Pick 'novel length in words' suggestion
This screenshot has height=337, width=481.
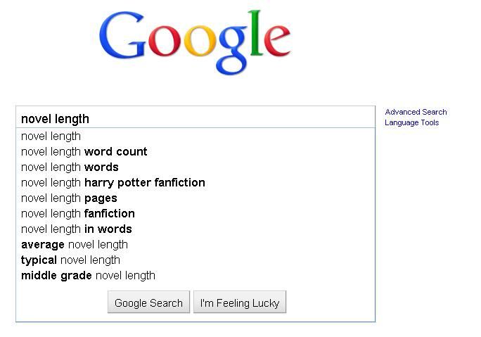[77, 229]
